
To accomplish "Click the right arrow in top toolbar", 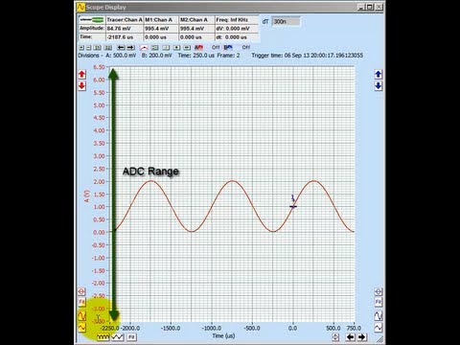I will [x=130, y=48].
